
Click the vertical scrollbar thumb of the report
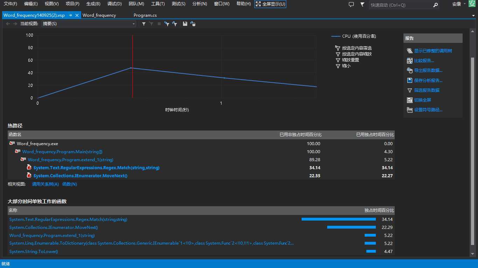pyautogui.click(x=473, y=151)
